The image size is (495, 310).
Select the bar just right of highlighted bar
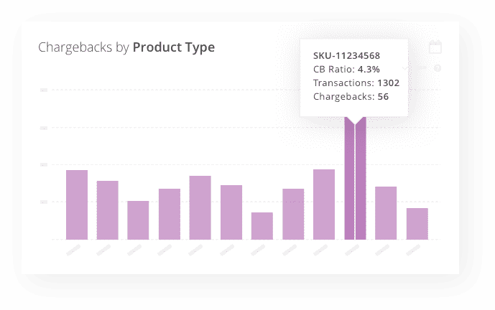(x=386, y=213)
